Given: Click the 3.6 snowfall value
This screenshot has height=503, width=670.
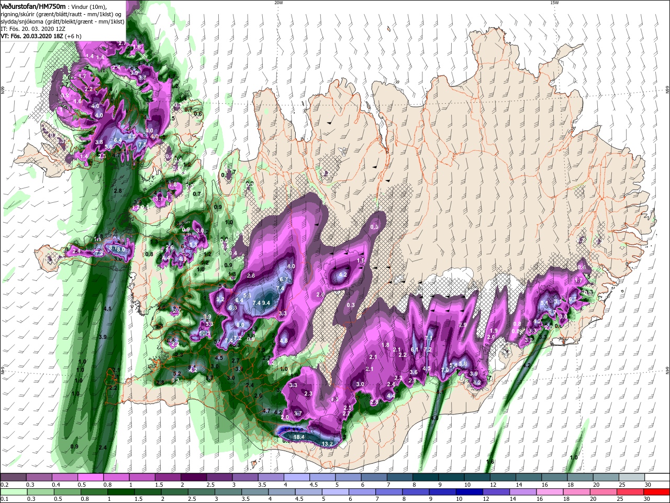Looking at the screenshot, I should coord(414,373).
